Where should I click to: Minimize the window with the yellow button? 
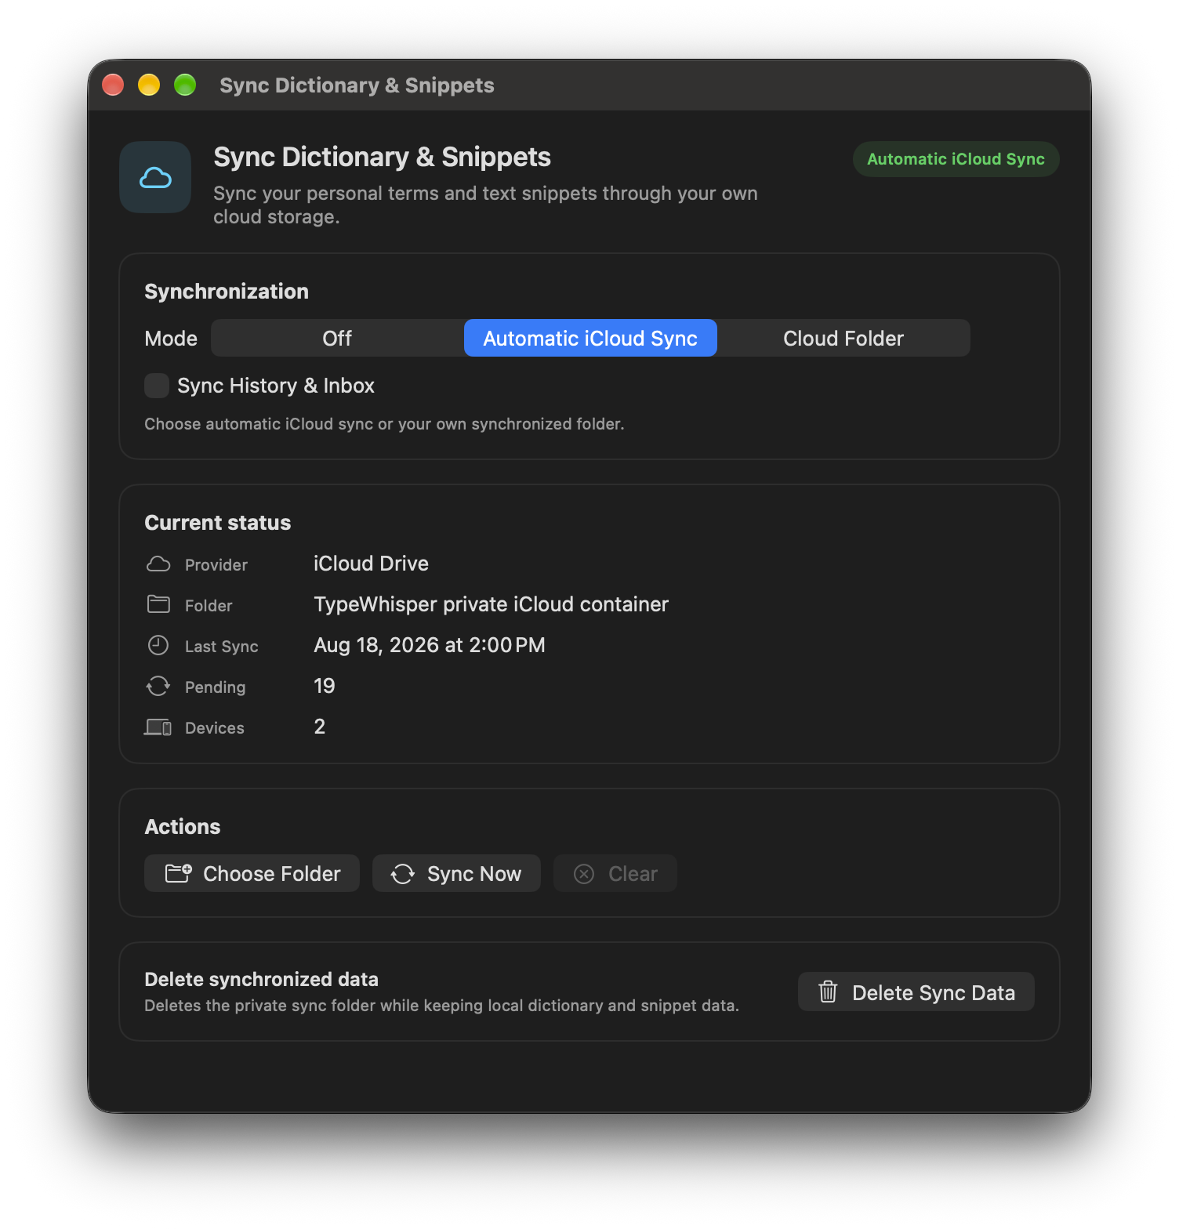pyautogui.click(x=149, y=85)
